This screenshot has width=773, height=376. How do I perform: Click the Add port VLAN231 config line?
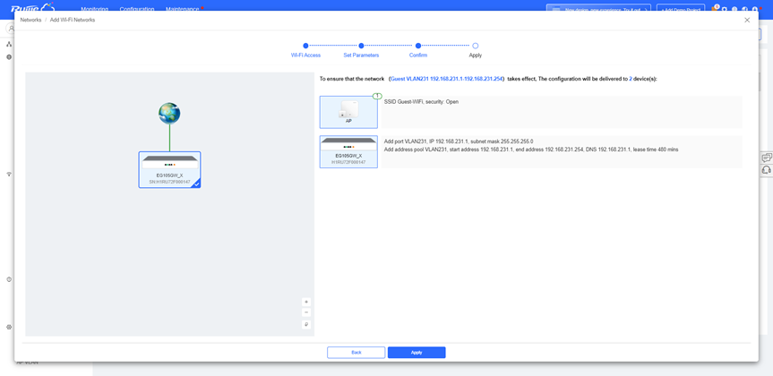pyautogui.click(x=459, y=141)
